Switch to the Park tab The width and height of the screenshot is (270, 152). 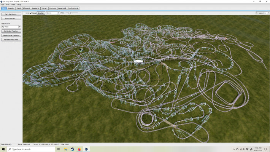(x=4, y=8)
